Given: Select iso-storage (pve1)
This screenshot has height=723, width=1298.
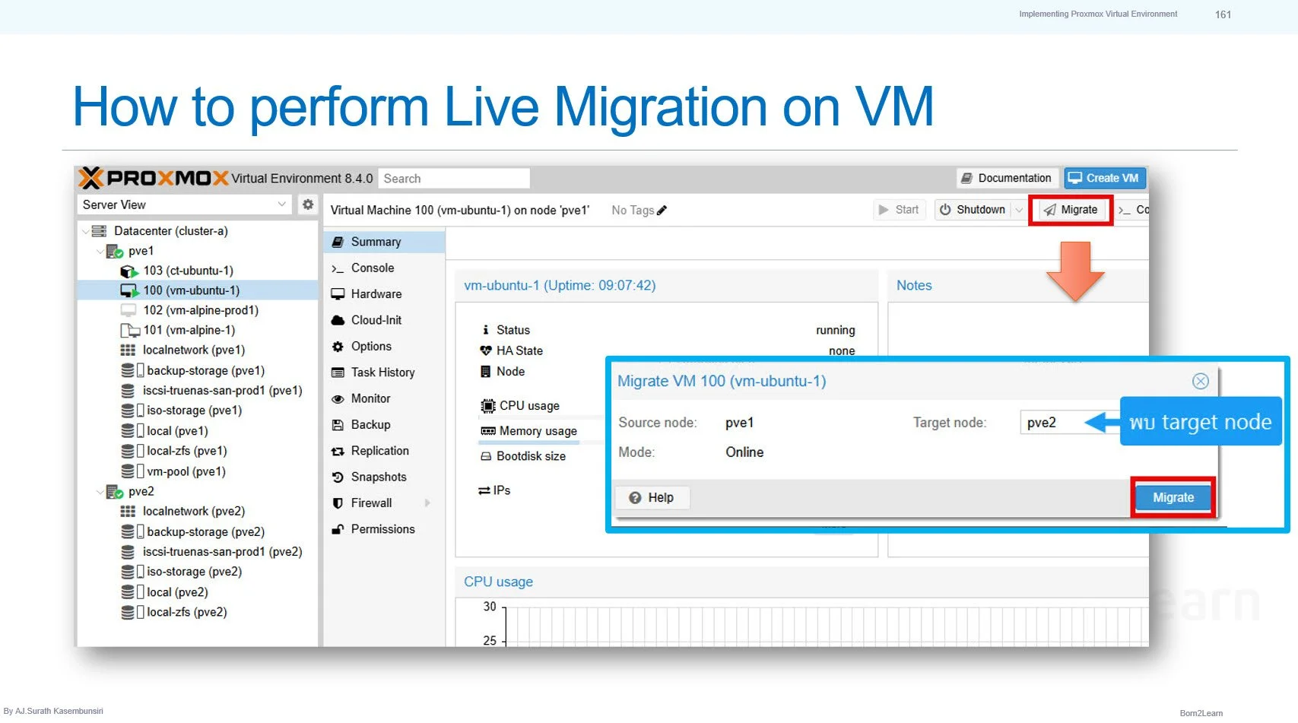Looking at the screenshot, I should tap(194, 410).
